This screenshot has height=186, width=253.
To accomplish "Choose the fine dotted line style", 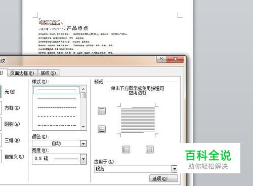I will (57, 107).
